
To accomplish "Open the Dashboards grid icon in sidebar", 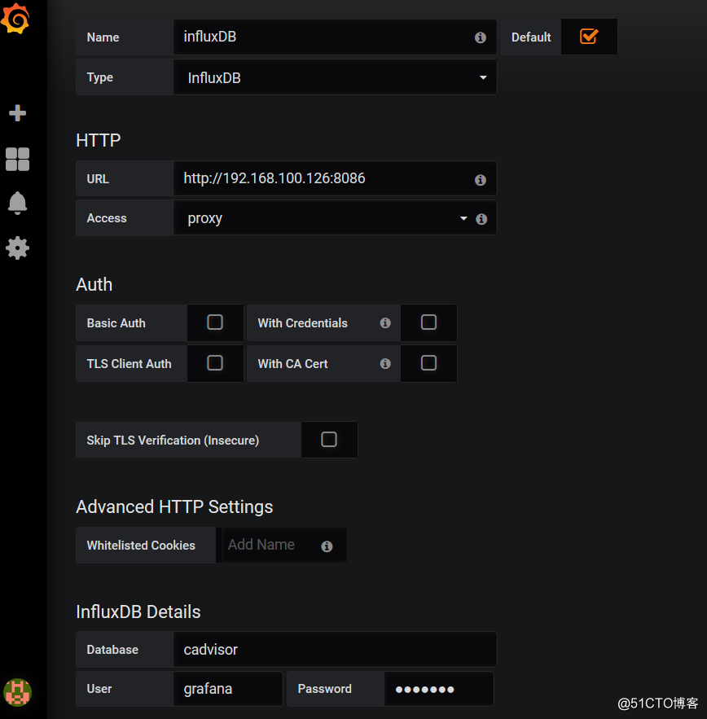I will (x=17, y=159).
